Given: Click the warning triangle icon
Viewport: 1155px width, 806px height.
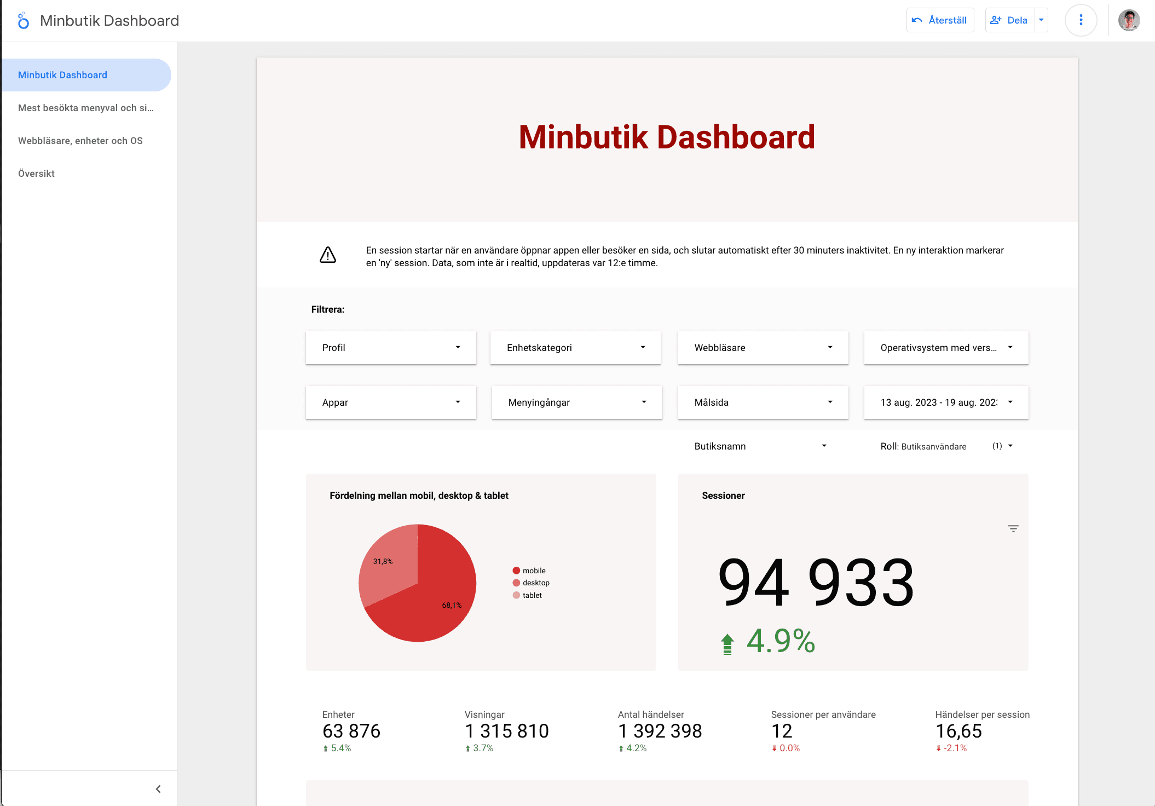Looking at the screenshot, I should click(x=327, y=255).
